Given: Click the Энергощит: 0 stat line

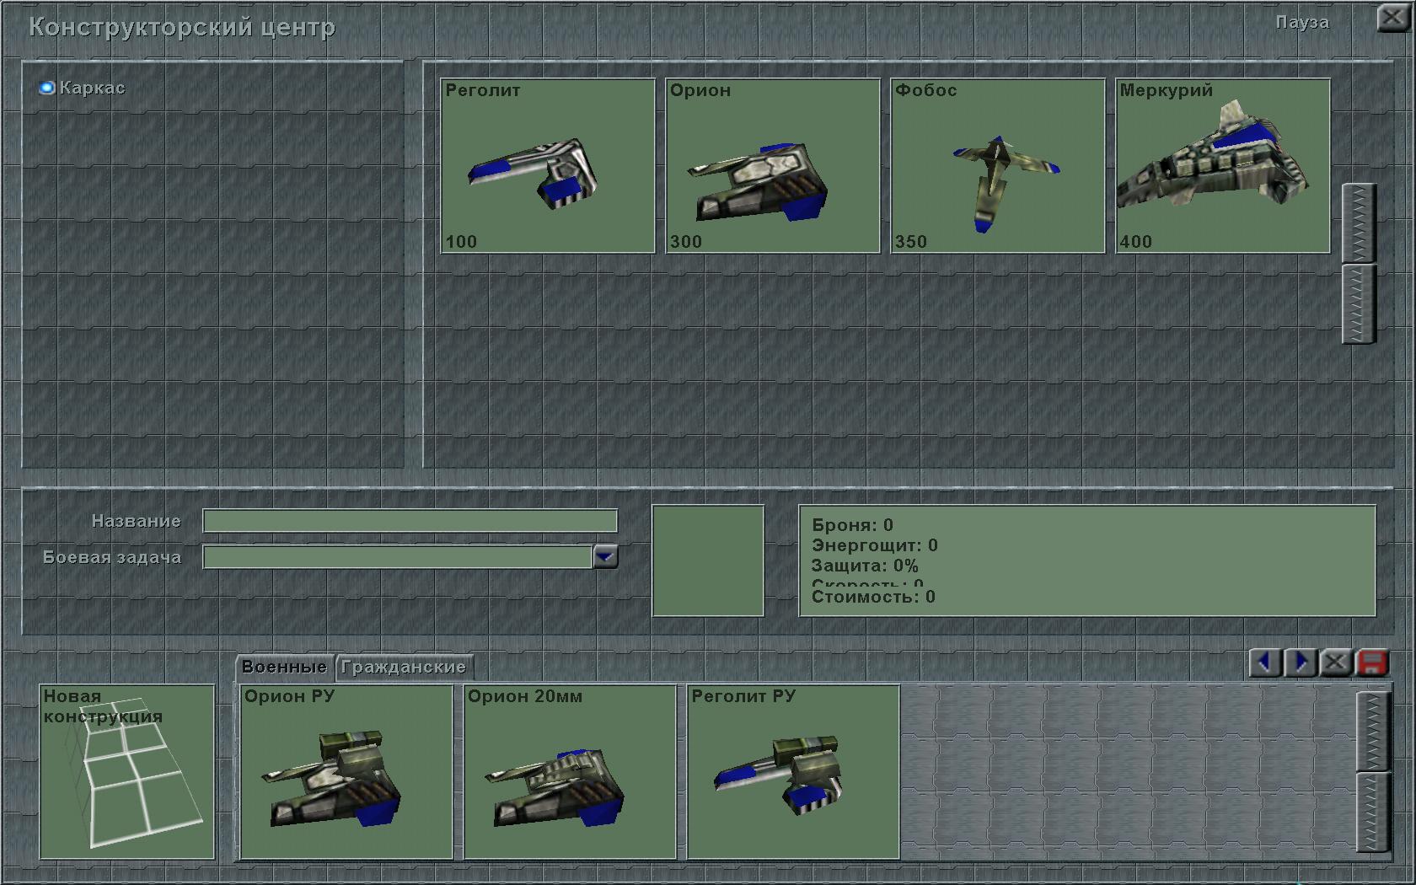Looking at the screenshot, I should [875, 545].
